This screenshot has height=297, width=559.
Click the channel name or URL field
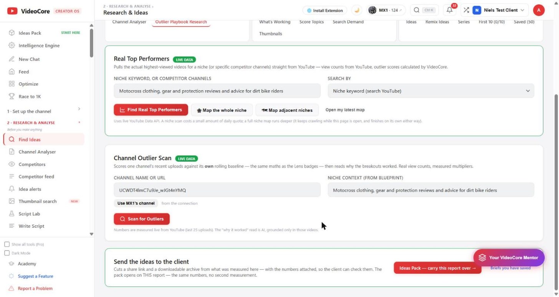click(217, 190)
